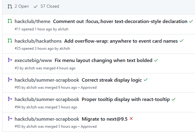View failed checks for Migrate to next@9.5

click(131, 119)
